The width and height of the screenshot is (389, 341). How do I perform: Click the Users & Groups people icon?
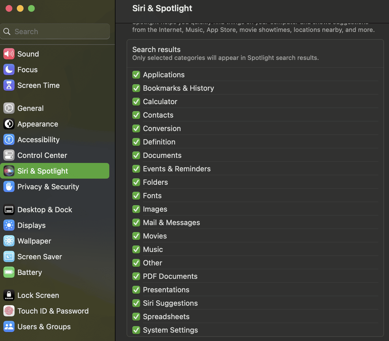(x=9, y=326)
